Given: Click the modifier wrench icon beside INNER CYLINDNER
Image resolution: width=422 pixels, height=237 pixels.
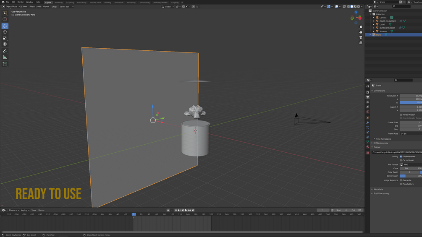Looking at the screenshot, I should (x=401, y=21).
